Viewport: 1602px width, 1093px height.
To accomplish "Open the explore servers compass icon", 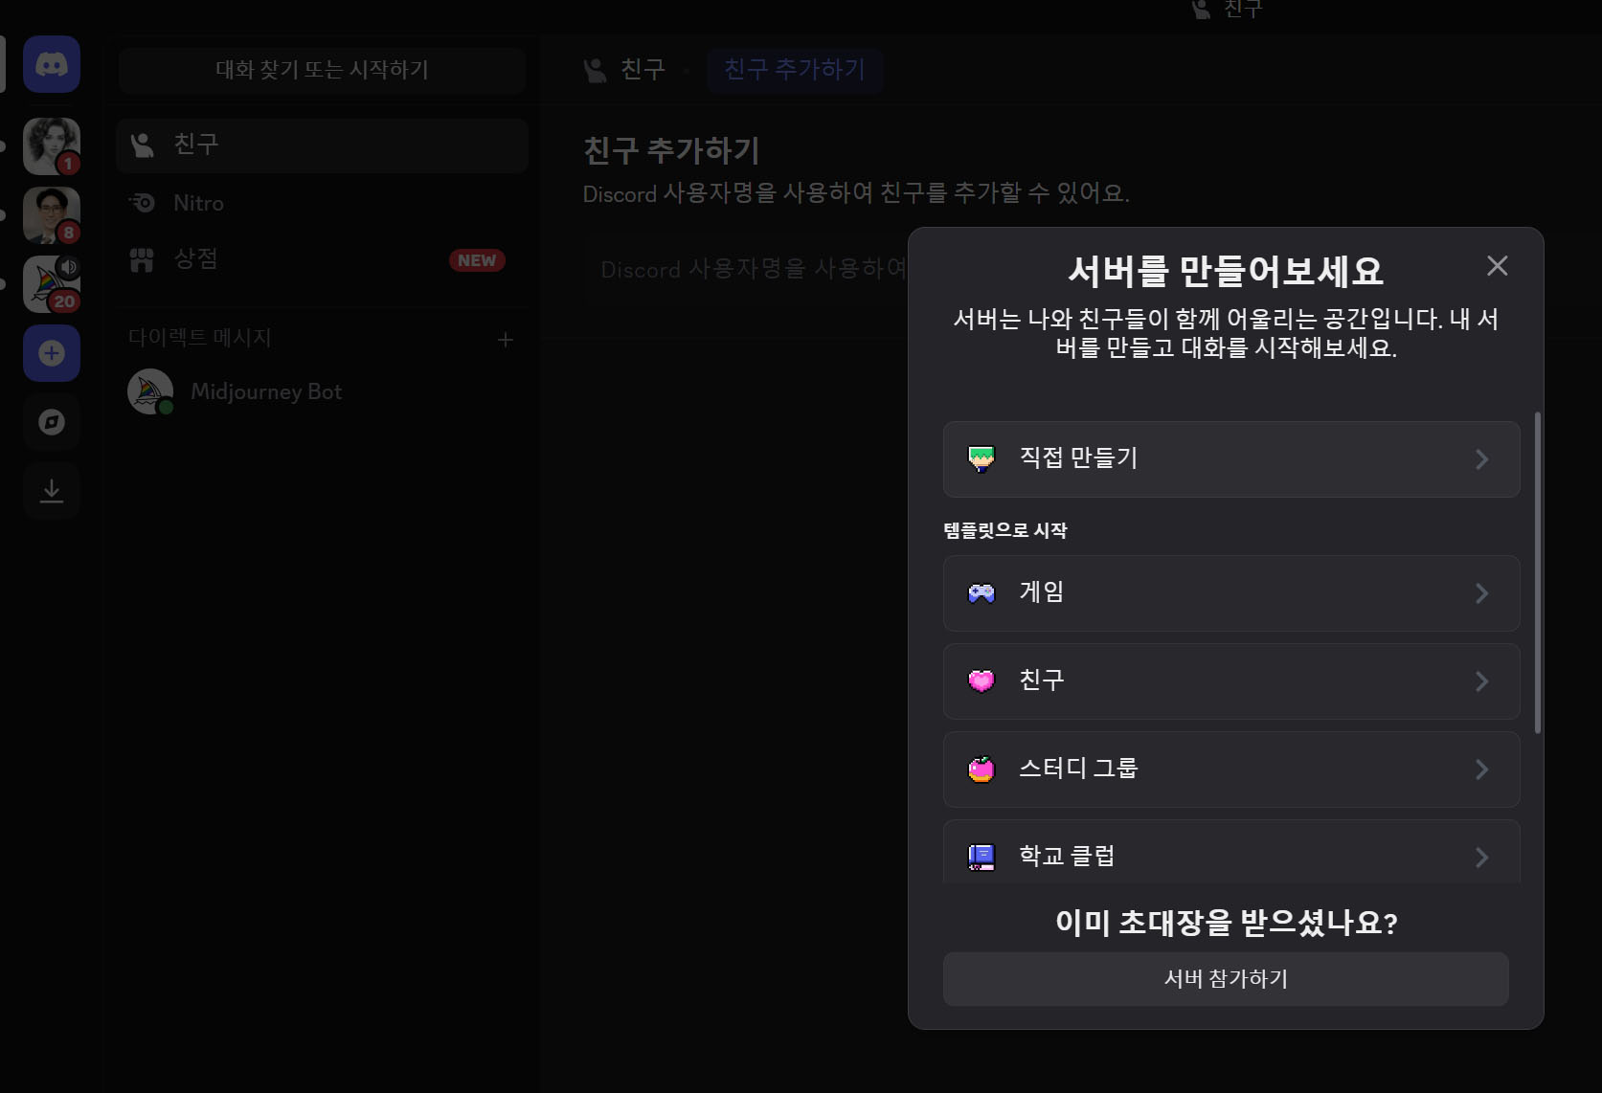I will pyautogui.click(x=52, y=422).
